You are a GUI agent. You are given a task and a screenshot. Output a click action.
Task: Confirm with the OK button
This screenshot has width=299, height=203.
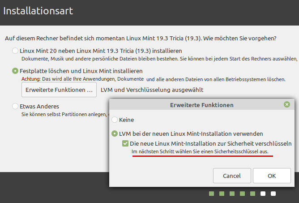pyautogui.click(x=272, y=176)
